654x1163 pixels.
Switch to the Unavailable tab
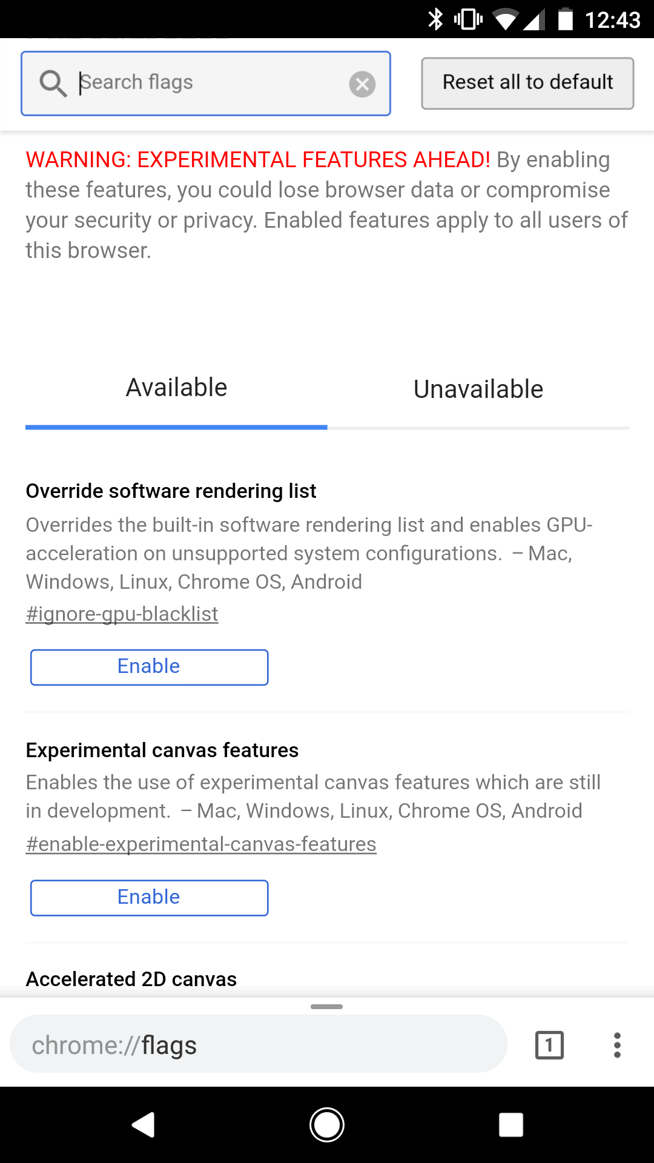click(478, 389)
